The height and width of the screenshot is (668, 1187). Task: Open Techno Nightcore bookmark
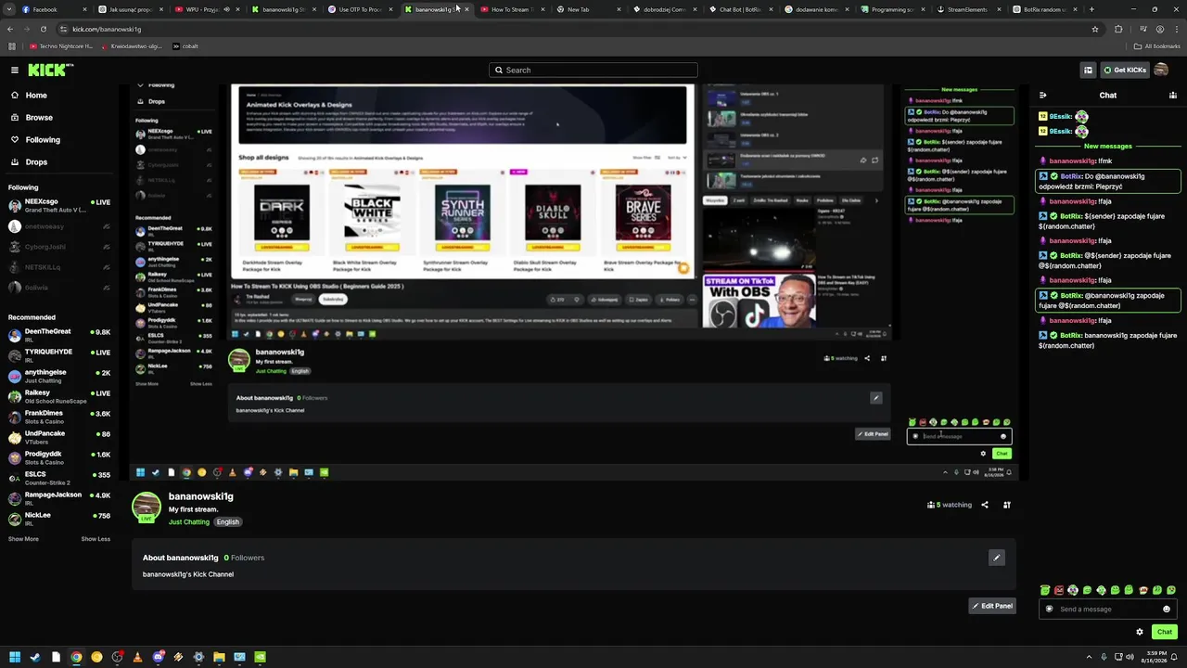(61, 45)
